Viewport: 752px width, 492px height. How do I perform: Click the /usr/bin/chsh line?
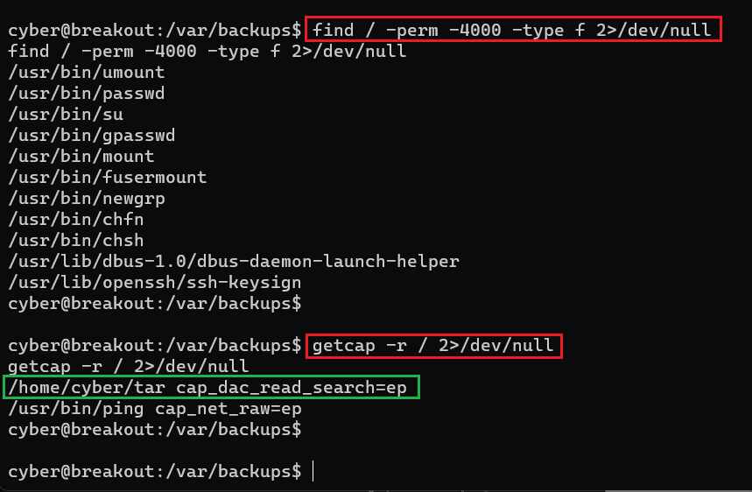coord(75,240)
